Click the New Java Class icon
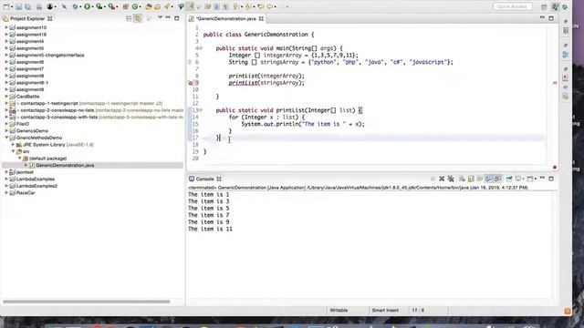 (x=135, y=6)
